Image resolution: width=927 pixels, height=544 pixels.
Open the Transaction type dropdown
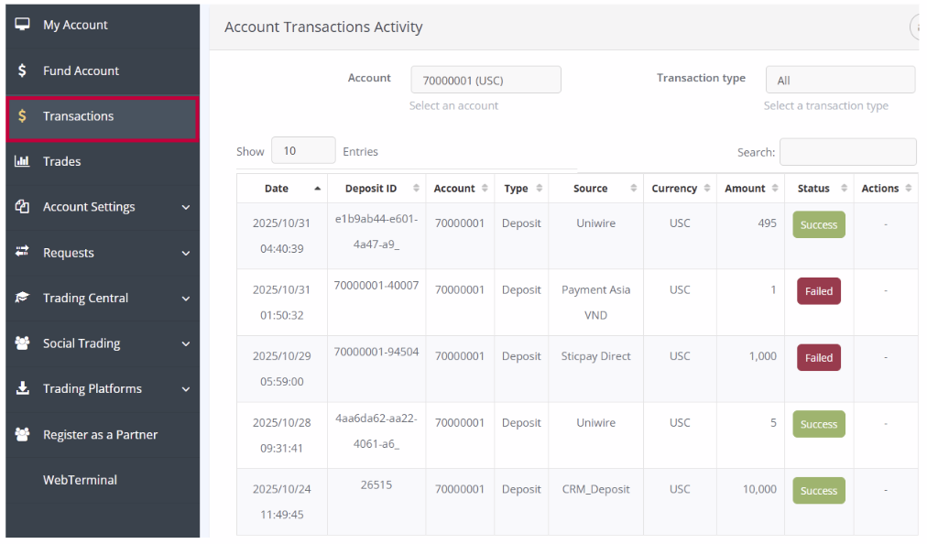[x=839, y=81]
